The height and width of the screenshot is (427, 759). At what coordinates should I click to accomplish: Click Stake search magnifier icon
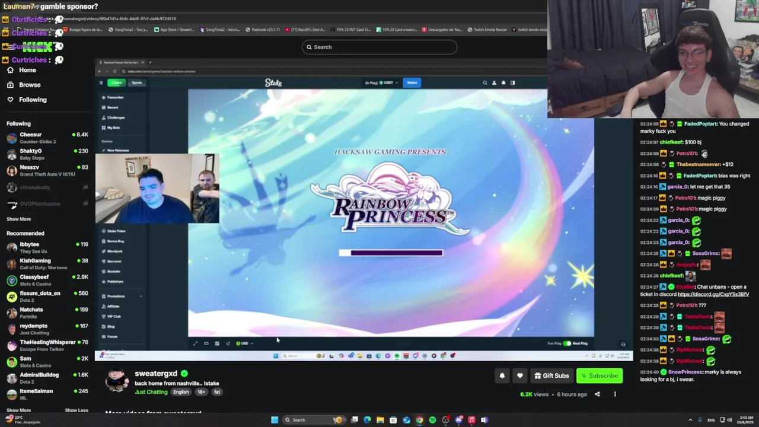(x=484, y=83)
